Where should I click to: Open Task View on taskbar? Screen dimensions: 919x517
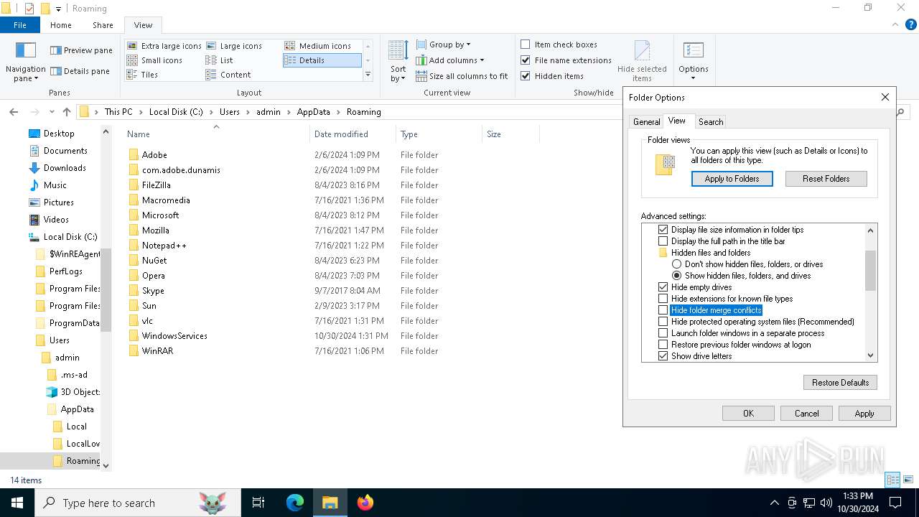(x=258, y=503)
